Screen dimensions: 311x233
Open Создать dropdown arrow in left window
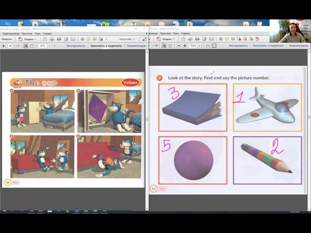click(x=35, y=39)
